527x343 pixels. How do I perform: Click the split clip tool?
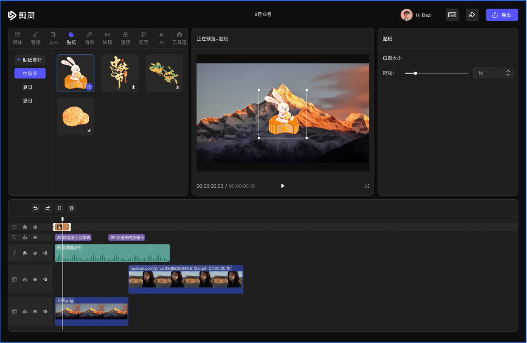(x=59, y=208)
